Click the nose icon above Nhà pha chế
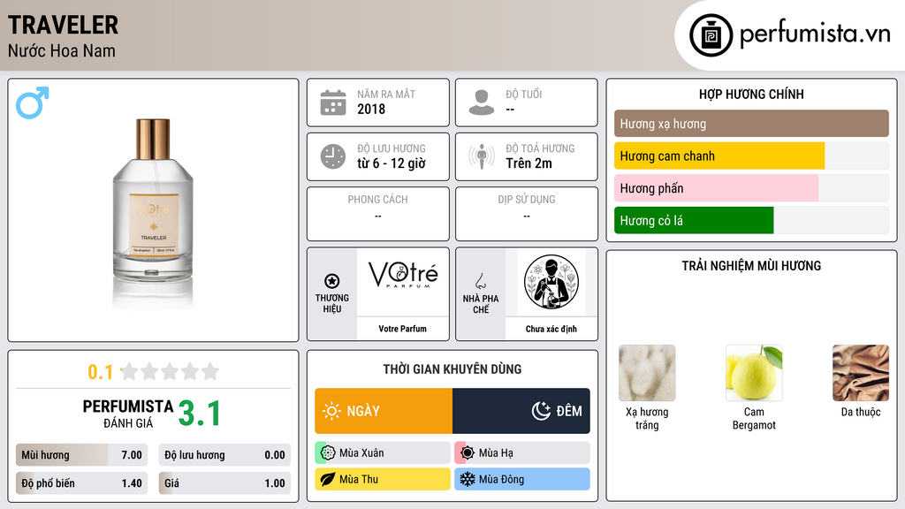Screen dimensions: 905x509 [x=480, y=281]
